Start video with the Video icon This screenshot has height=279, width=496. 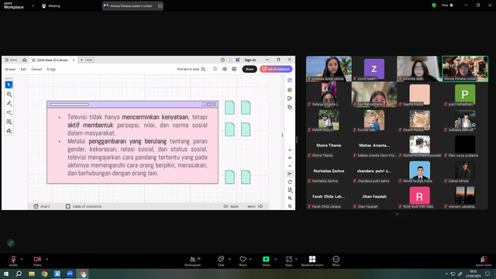click(37, 259)
